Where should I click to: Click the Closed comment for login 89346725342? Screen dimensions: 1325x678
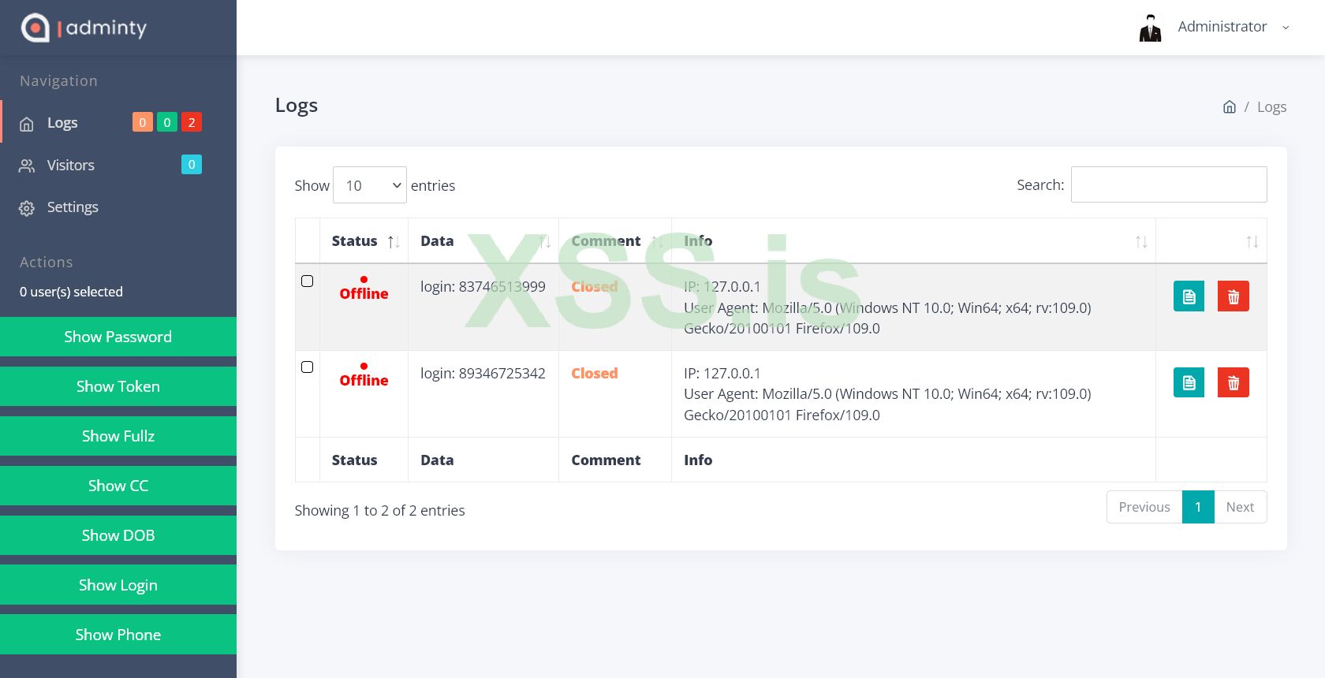[595, 374]
